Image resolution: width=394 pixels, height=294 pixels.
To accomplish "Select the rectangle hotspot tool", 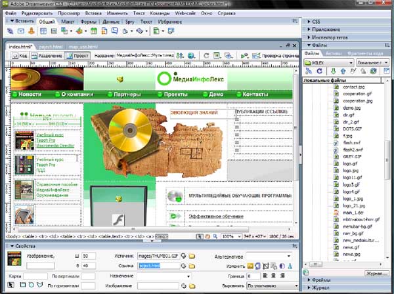I will (21, 285).
